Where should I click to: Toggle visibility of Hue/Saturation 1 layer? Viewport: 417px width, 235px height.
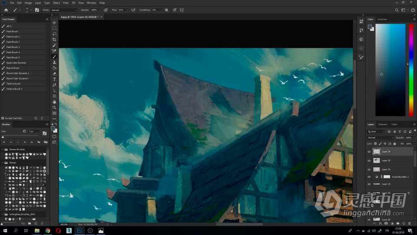[369, 177]
